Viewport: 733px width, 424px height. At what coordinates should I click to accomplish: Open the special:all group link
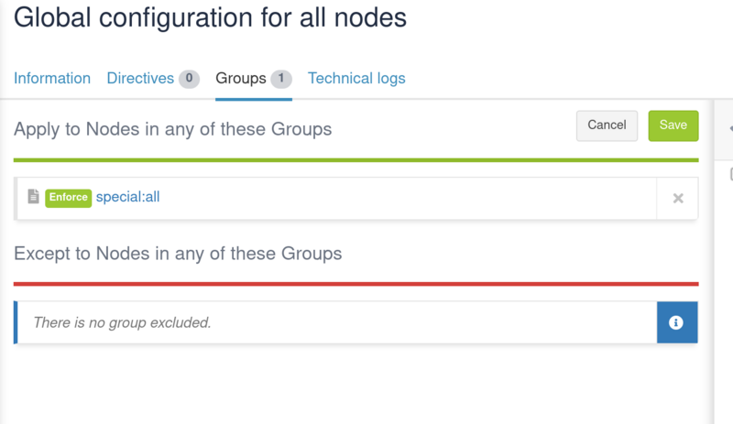click(127, 197)
